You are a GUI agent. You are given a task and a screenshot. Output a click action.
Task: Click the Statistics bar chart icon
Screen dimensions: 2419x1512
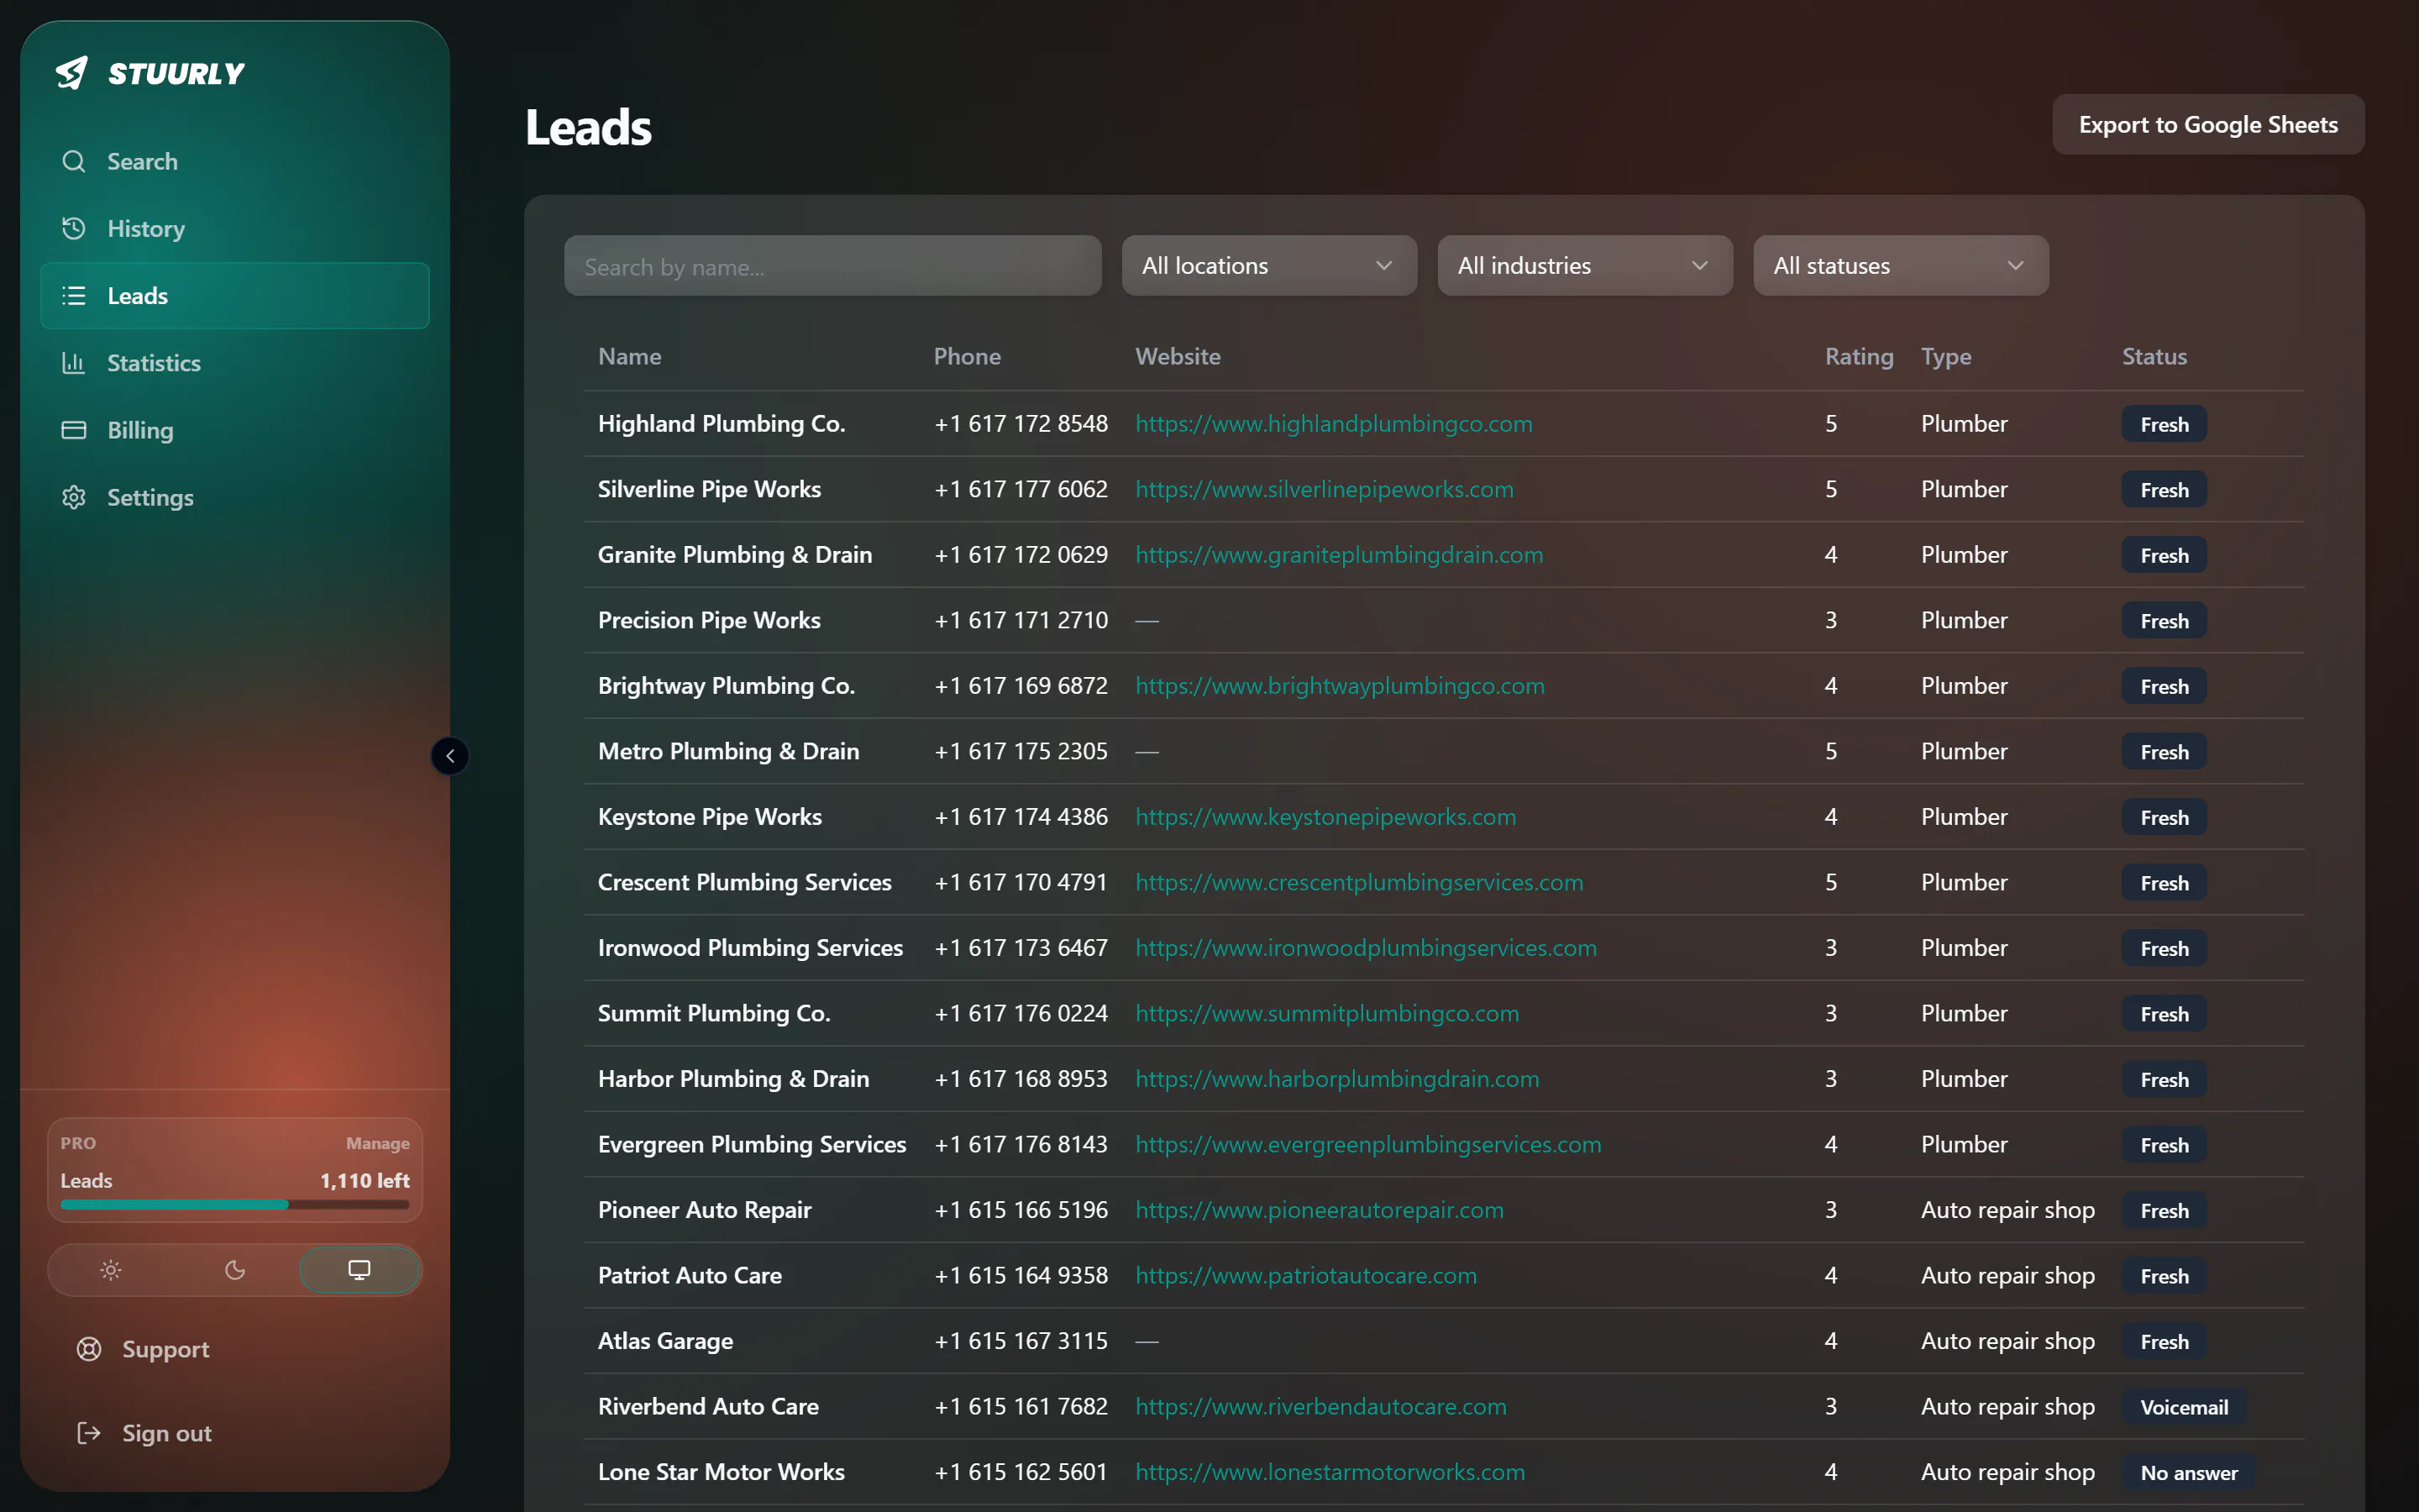[74, 362]
